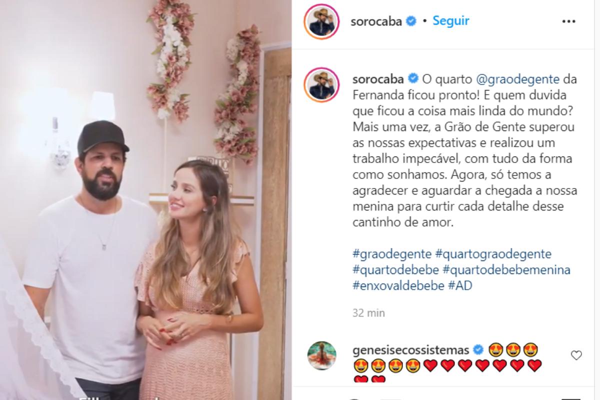This screenshot has width=600, height=400.
Task: Like the genesisecossistemas comment with the heart
Action: (x=576, y=355)
